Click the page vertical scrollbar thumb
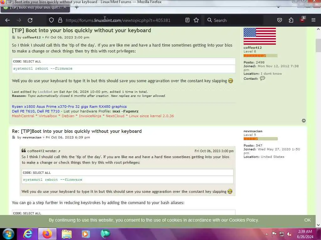 (x=318, y=45)
